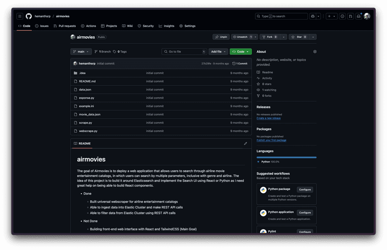Screen dimensions: 387x250
Task: Open the Copilot chat icon
Action: click(x=313, y=16)
